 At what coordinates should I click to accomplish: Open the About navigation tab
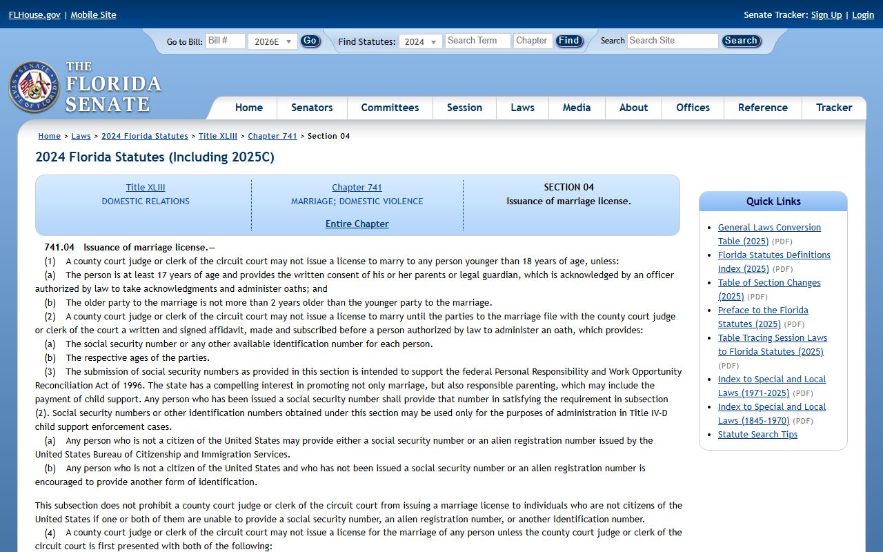633,108
